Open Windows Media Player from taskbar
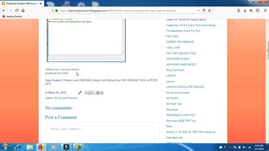Image resolution: width=269 pixels, height=151 pixels. pyautogui.click(x=53, y=147)
